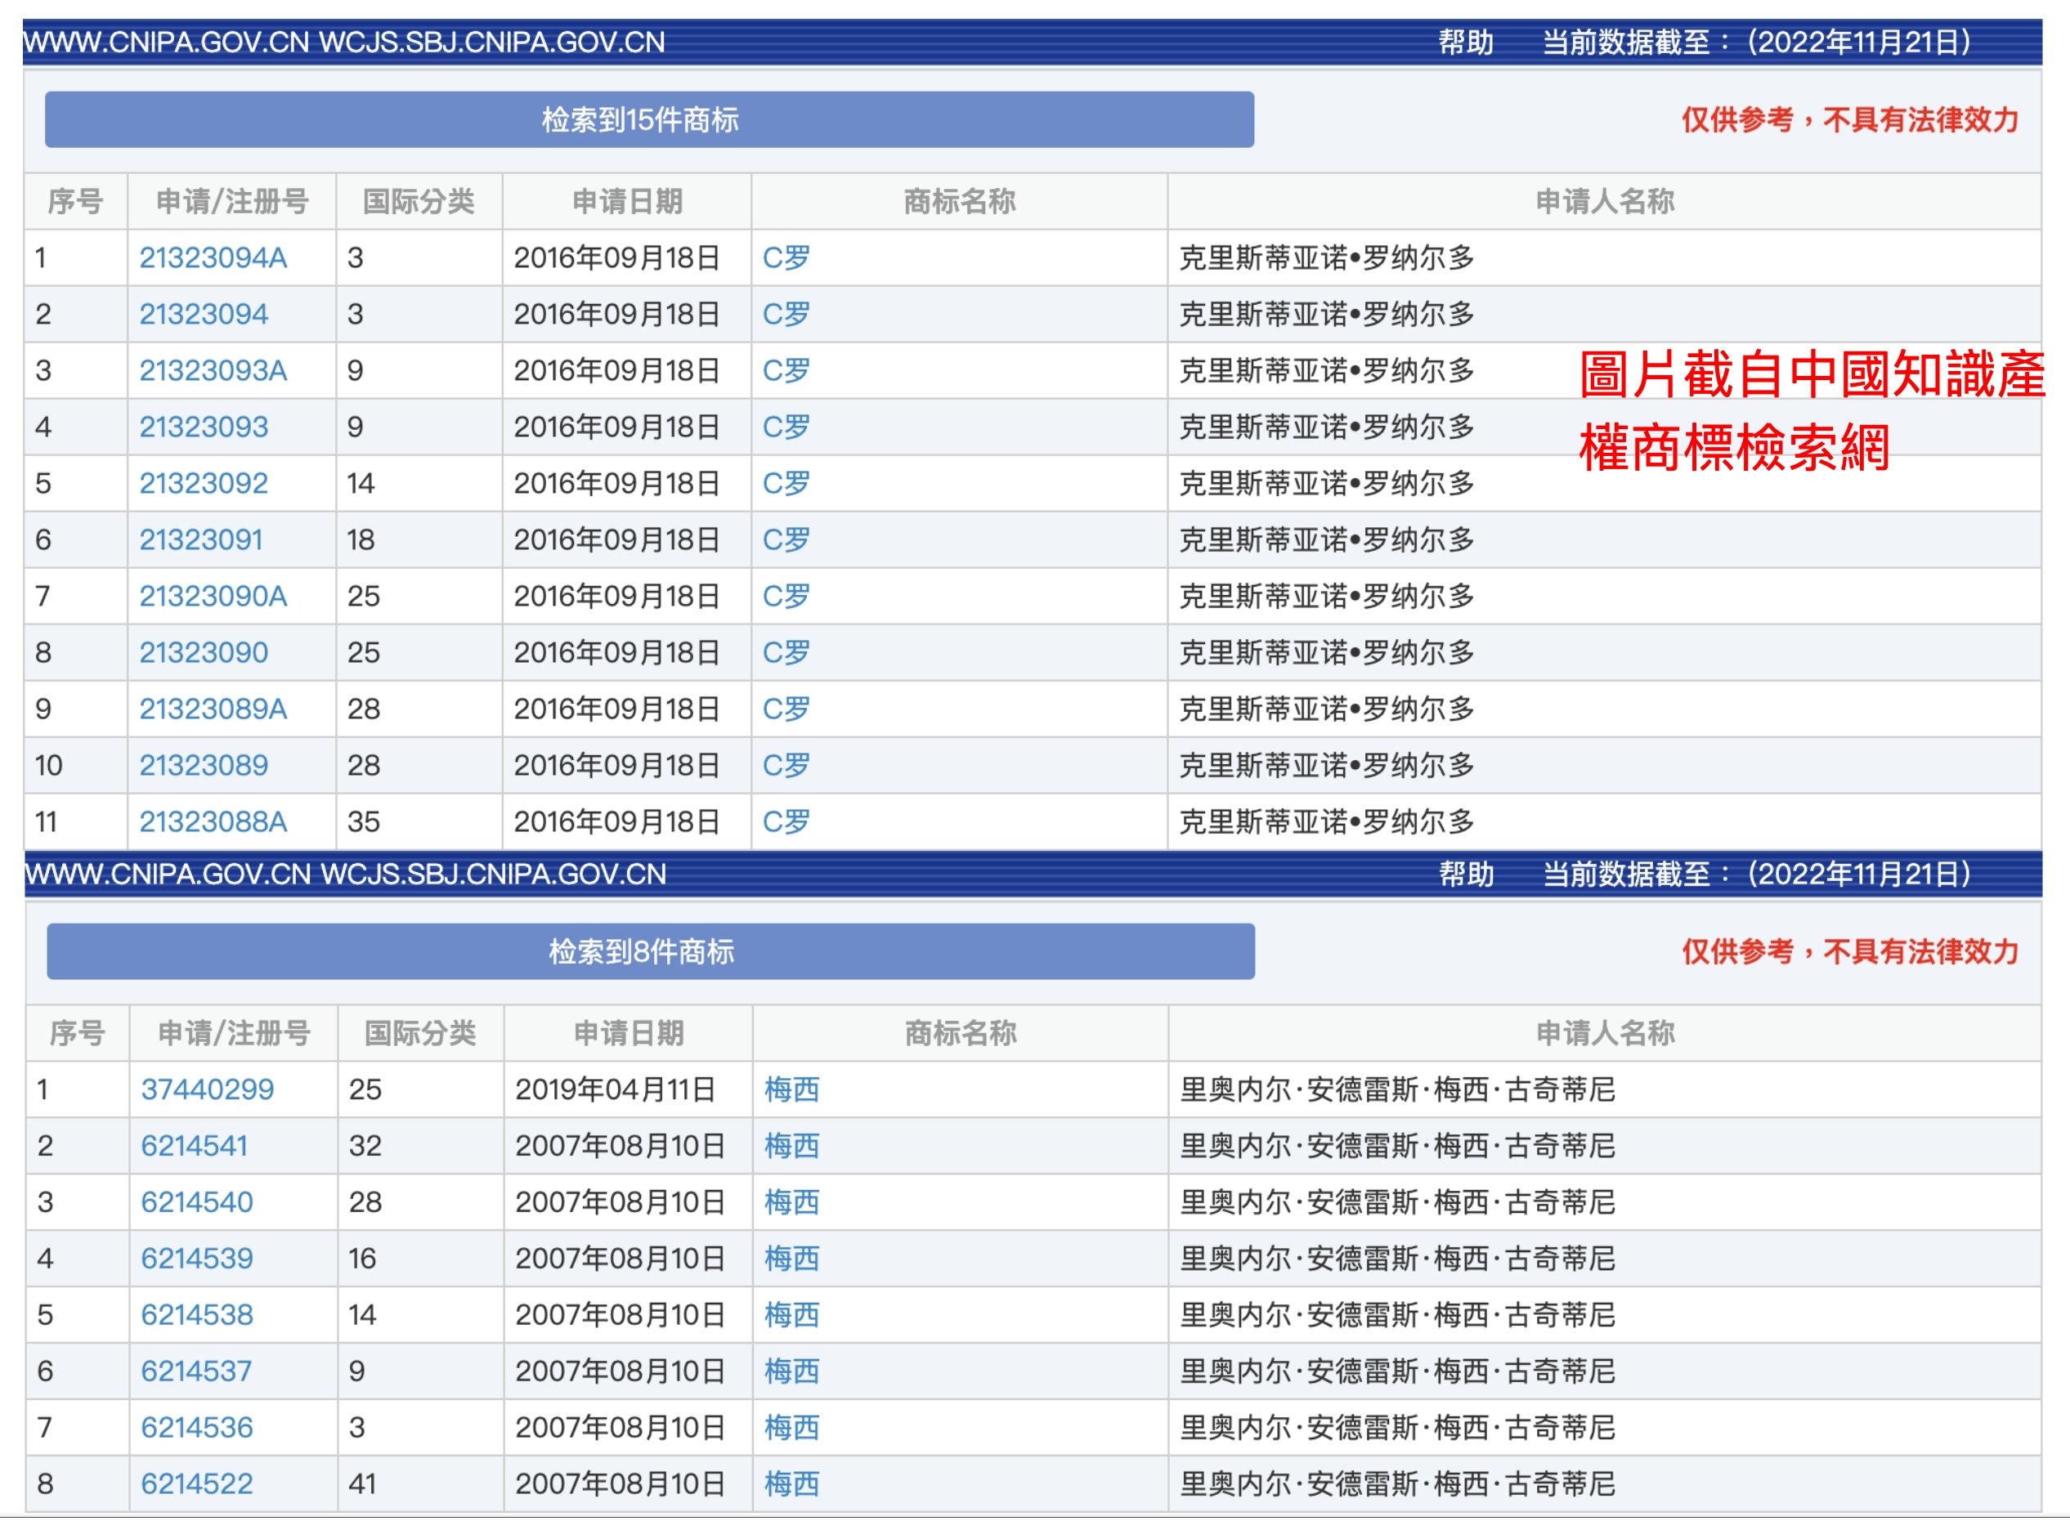Open registration number 21323093A link
This screenshot has height=1530, width=2070.
tap(213, 370)
